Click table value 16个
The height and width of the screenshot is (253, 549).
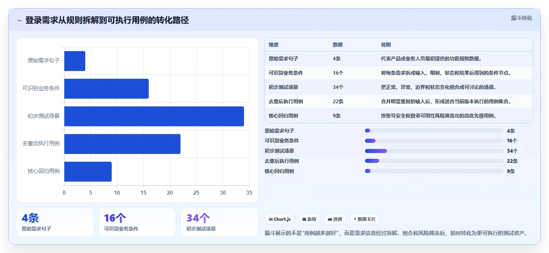[x=338, y=73]
